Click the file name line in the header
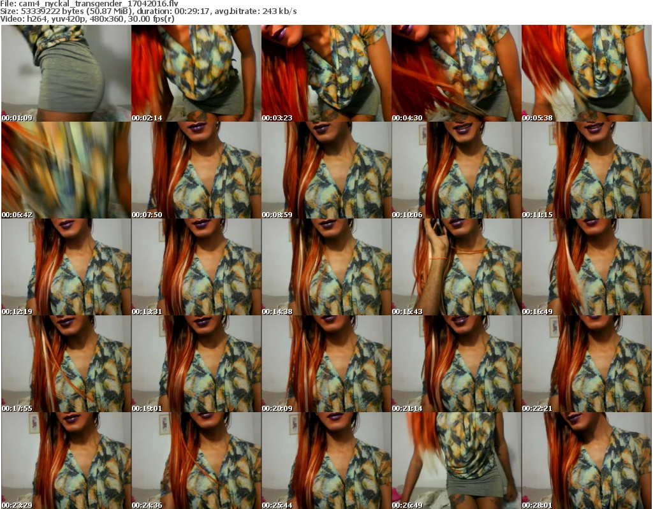The width and height of the screenshot is (653, 509). pyautogui.click(x=89, y=4)
